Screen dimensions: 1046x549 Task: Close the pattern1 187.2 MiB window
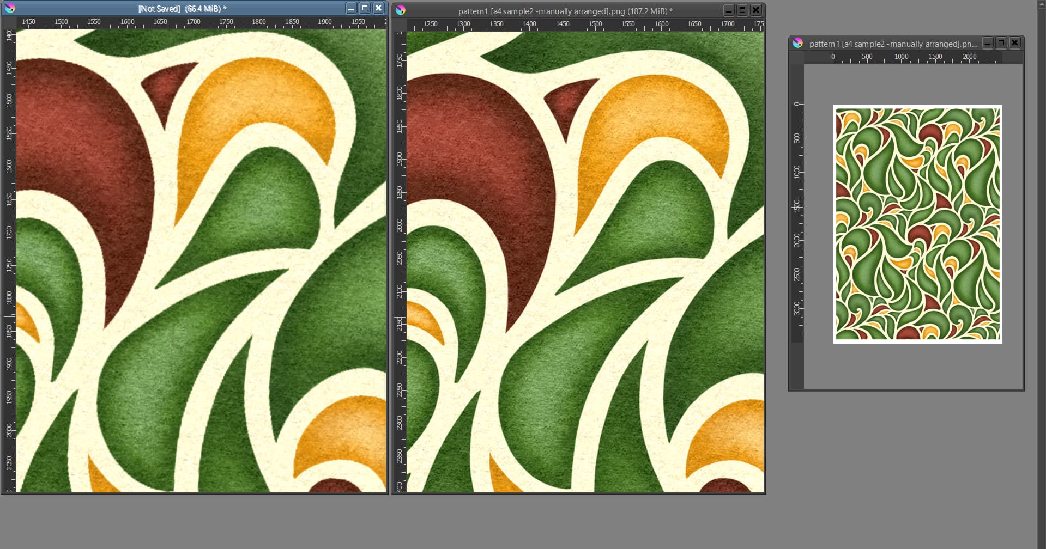click(756, 10)
